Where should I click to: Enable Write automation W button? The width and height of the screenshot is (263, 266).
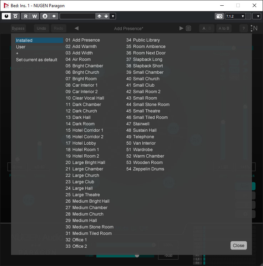pos(35,16)
